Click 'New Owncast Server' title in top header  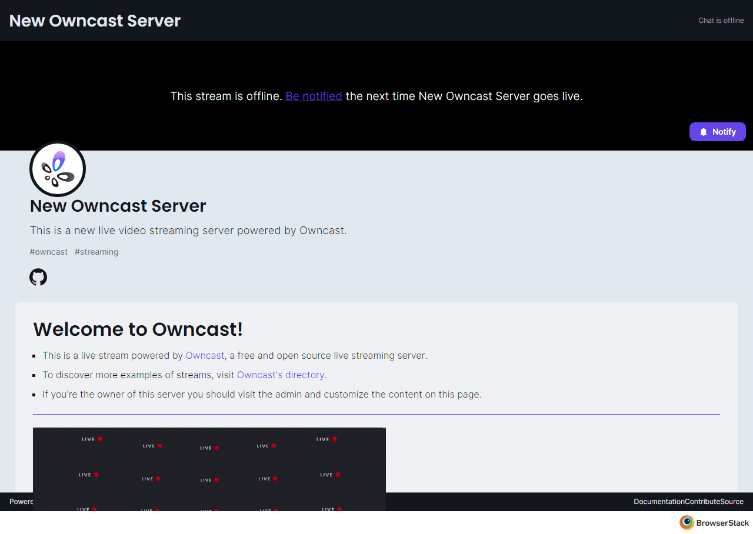tap(95, 21)
